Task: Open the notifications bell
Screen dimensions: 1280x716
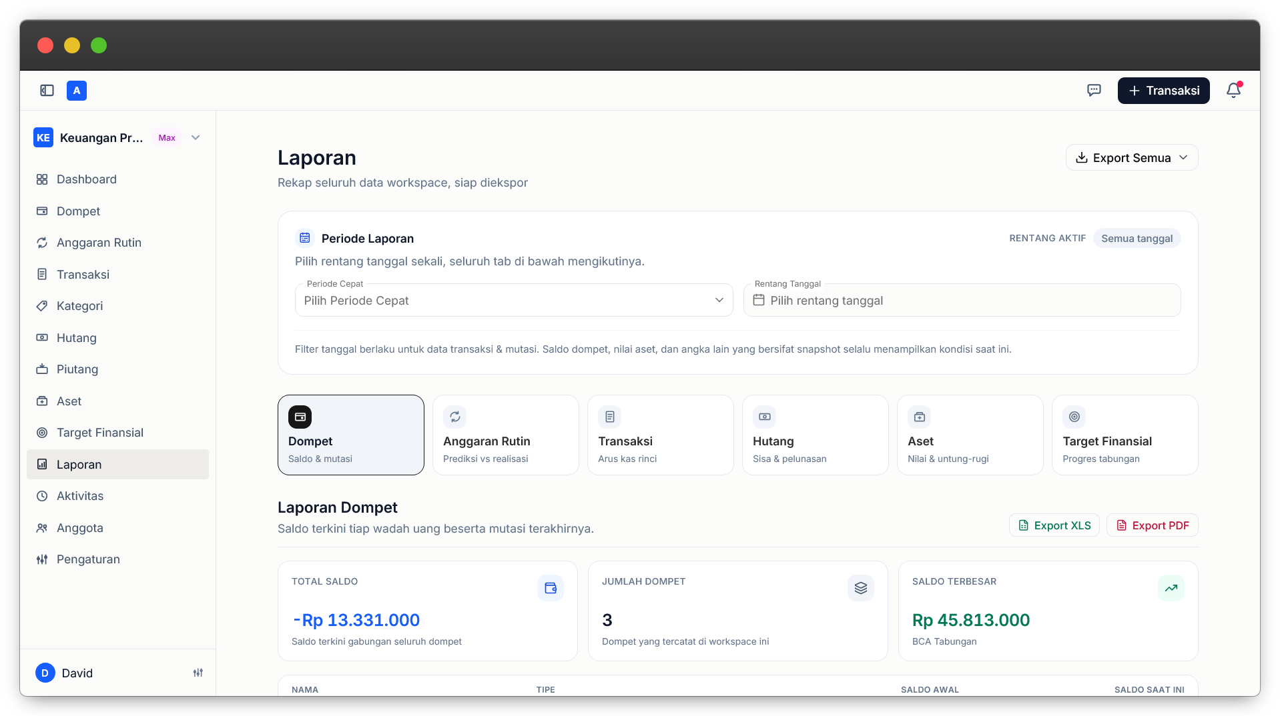Action: (1233, 91)
